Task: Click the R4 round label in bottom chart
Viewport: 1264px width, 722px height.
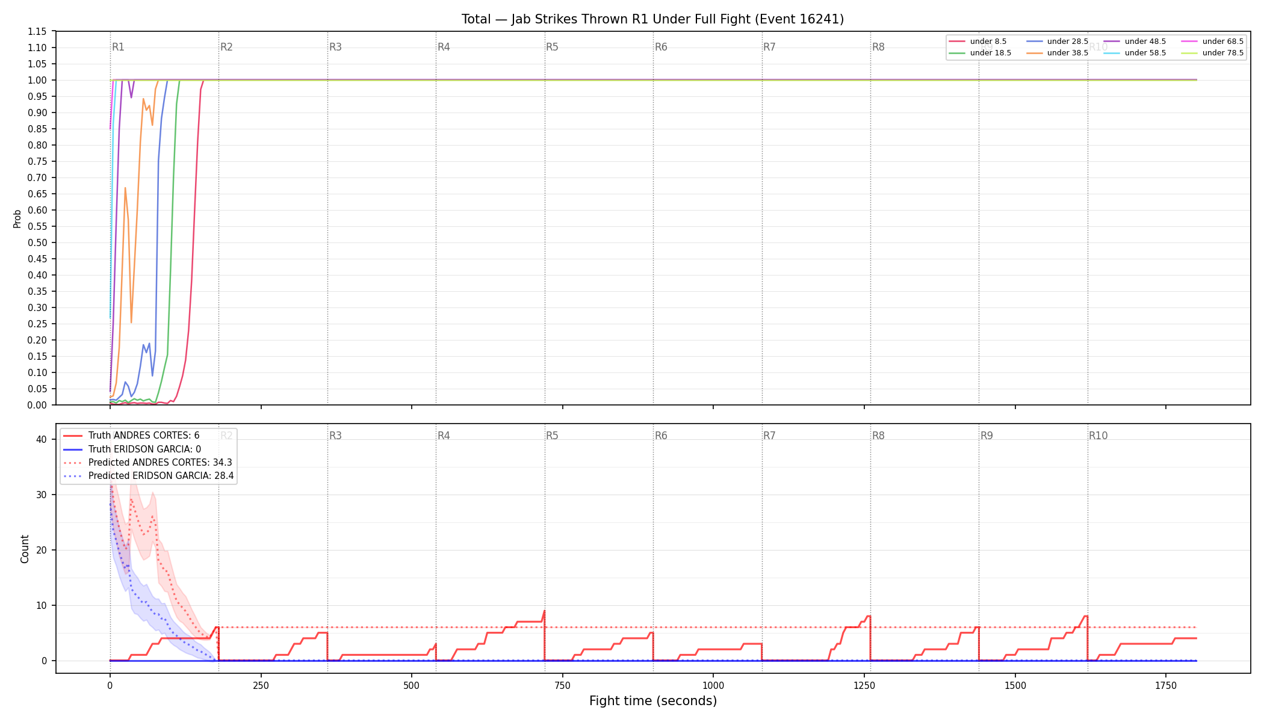Action: [x=444, y=436]
